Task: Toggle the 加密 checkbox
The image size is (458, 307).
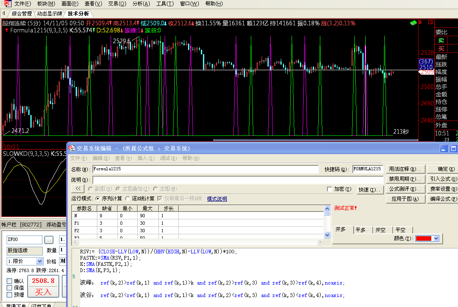Action: 329,189
